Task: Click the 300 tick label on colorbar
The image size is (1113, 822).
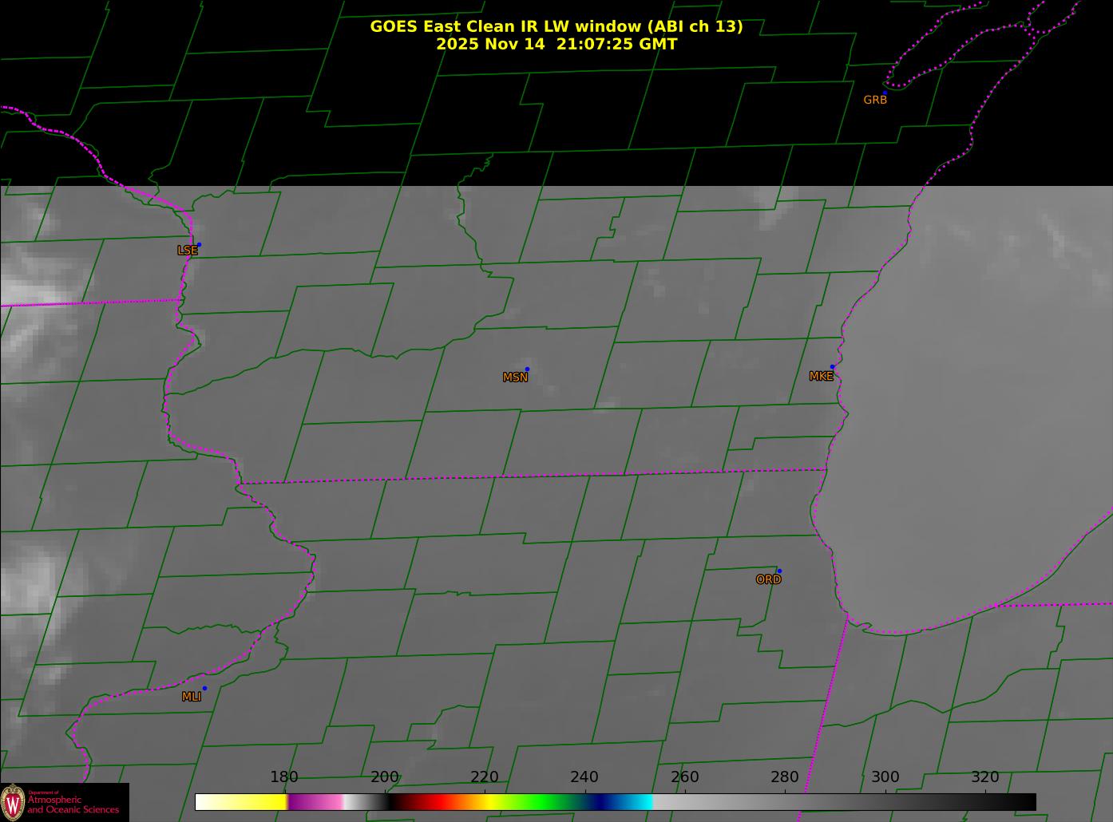Action: 885,777
